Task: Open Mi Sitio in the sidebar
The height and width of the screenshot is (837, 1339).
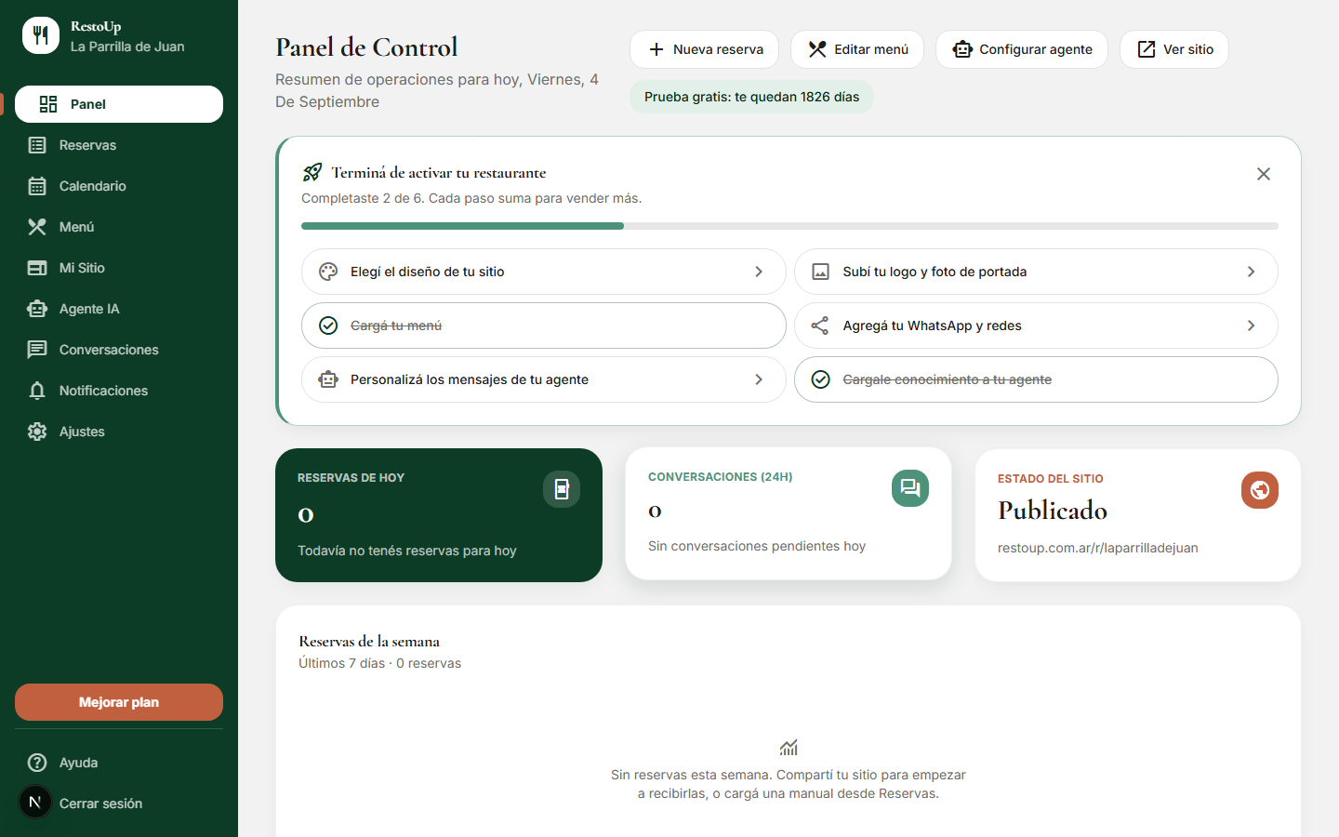Action: 119,268
